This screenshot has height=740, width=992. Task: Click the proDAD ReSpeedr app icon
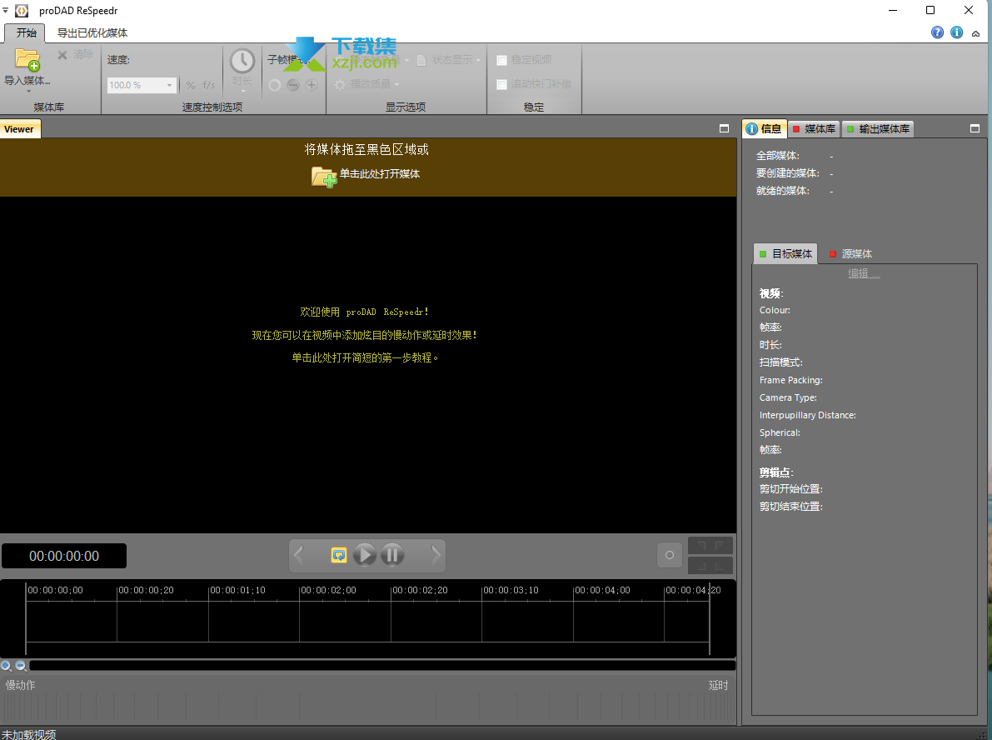[x=22, y=11]
